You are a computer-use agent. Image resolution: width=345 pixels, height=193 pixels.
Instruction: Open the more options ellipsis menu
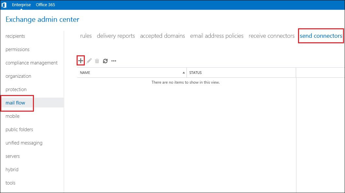point(114,61)
